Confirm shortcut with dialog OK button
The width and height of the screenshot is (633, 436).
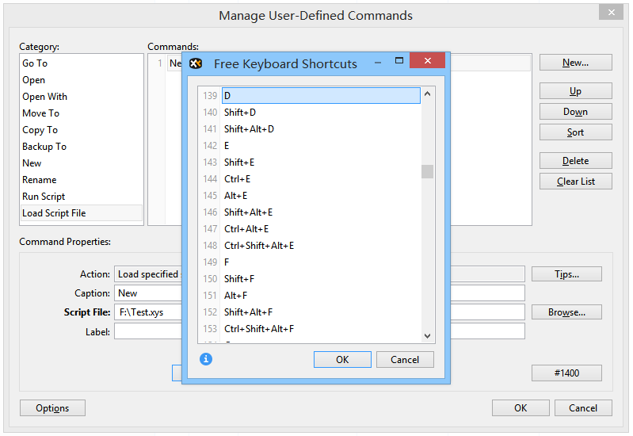[342, 360]
